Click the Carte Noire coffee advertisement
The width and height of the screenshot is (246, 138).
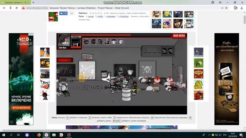pos(227,79)
